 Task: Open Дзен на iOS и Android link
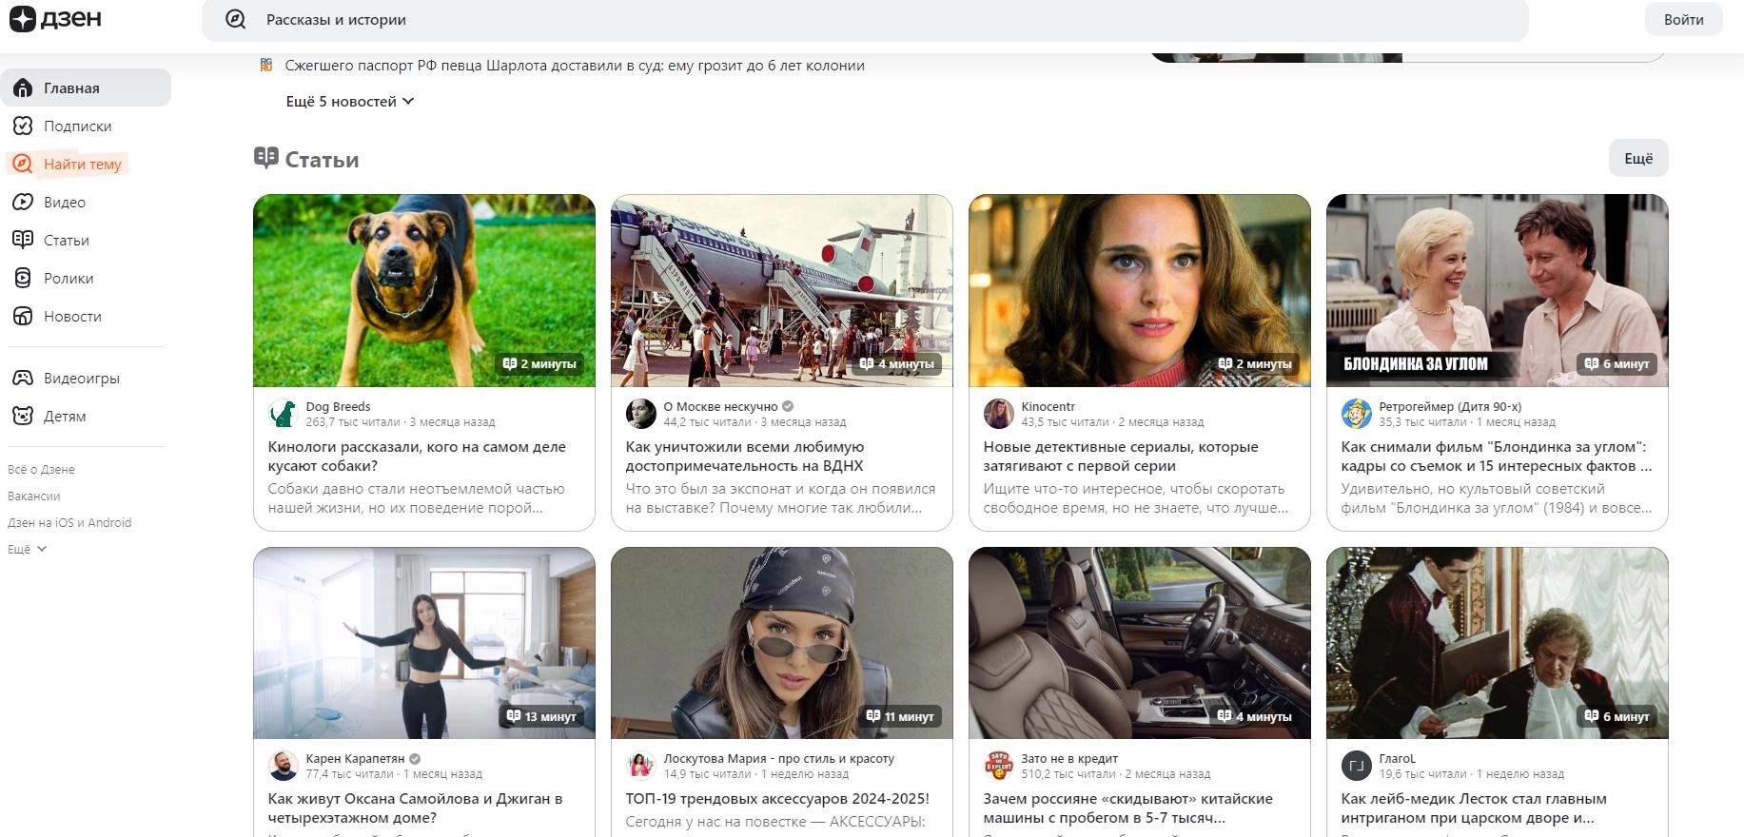click(x=69, y=522)
